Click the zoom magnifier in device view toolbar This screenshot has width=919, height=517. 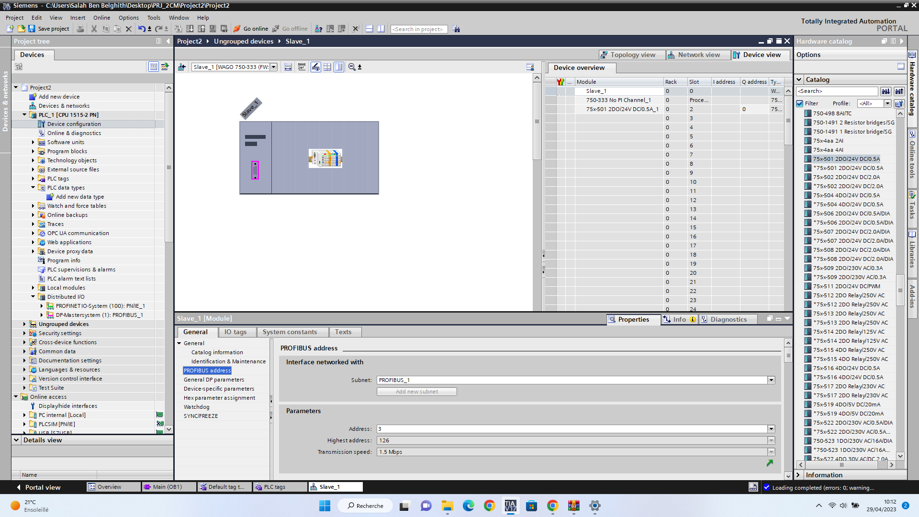tap(352, 67)
